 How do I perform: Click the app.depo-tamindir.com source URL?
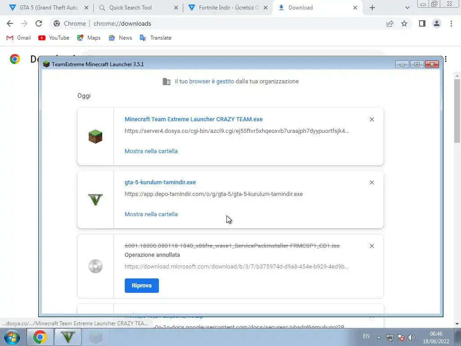214,194
